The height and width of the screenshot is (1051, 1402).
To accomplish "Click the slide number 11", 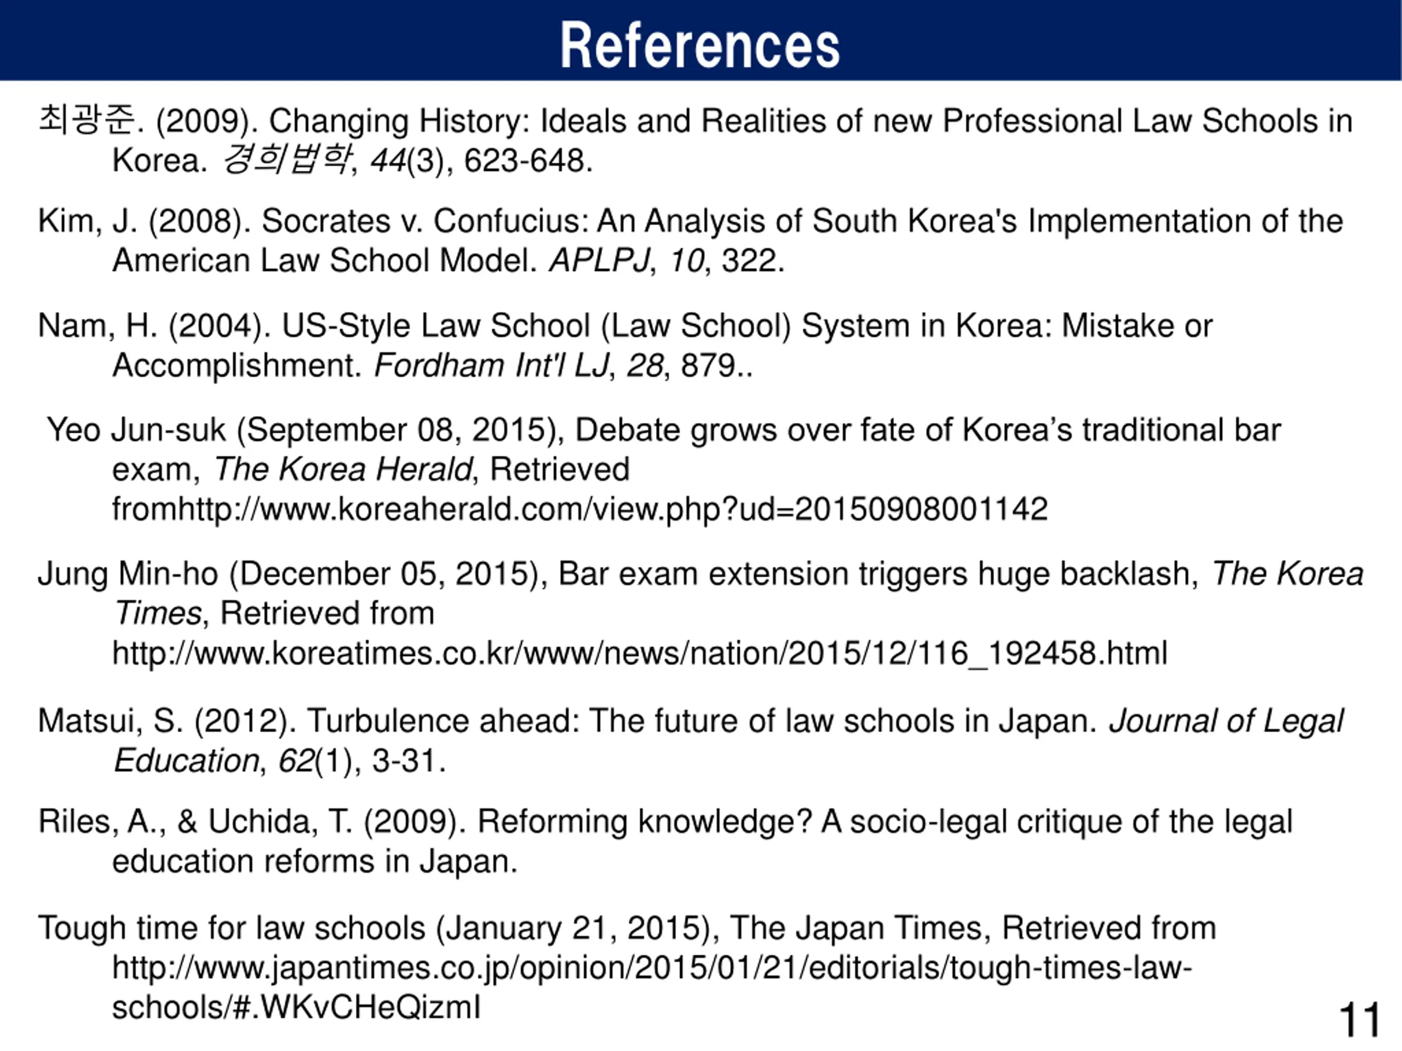I will [x=1359, y=1020].
